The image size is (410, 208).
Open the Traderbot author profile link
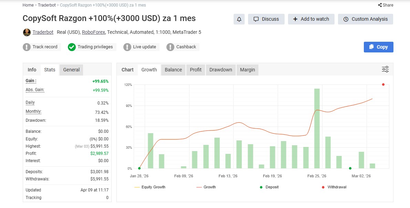pos(43,32)
